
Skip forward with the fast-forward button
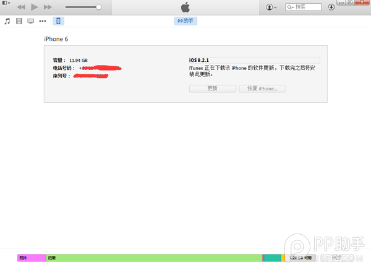click(48, 7)
